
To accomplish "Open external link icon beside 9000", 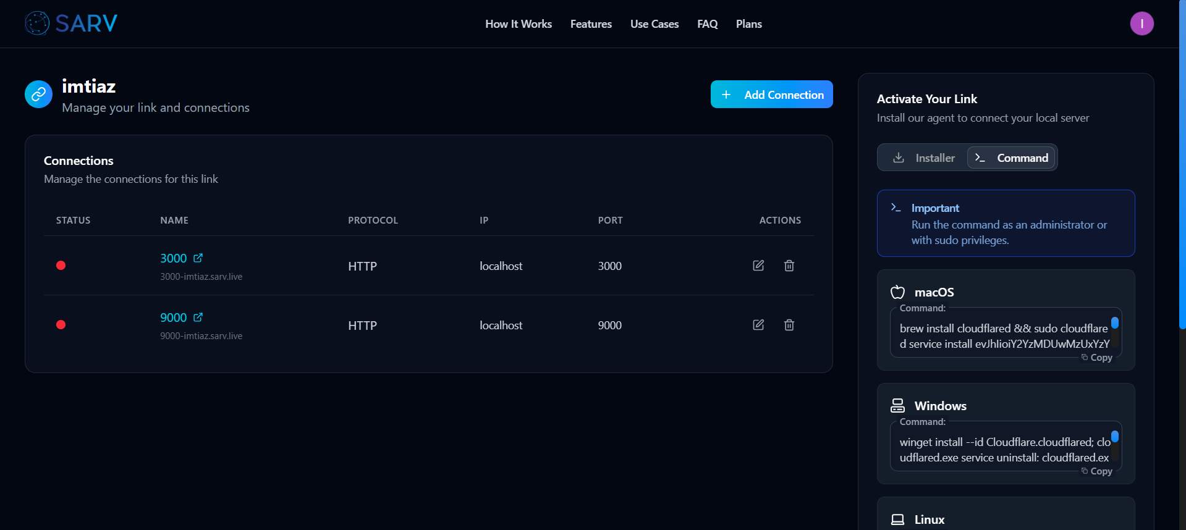I will [x=198, y=318].
